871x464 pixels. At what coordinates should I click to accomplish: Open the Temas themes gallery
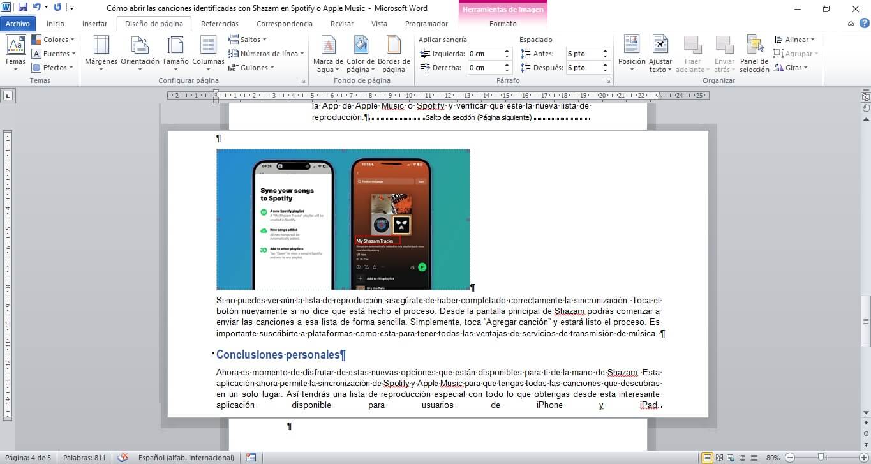pyautogui.click(x=15, y=52)
